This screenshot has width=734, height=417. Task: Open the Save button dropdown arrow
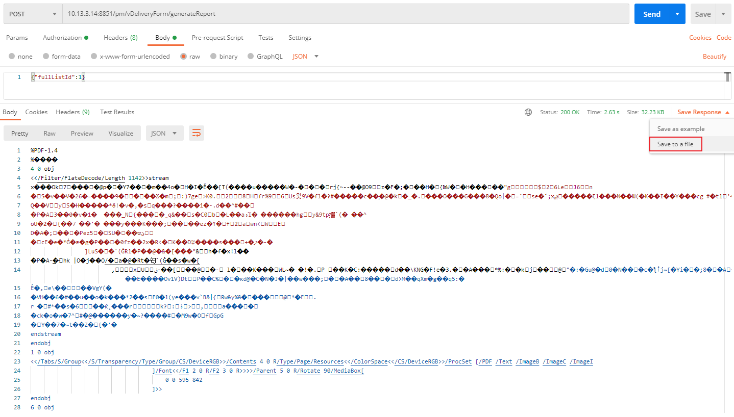[723, 14]
